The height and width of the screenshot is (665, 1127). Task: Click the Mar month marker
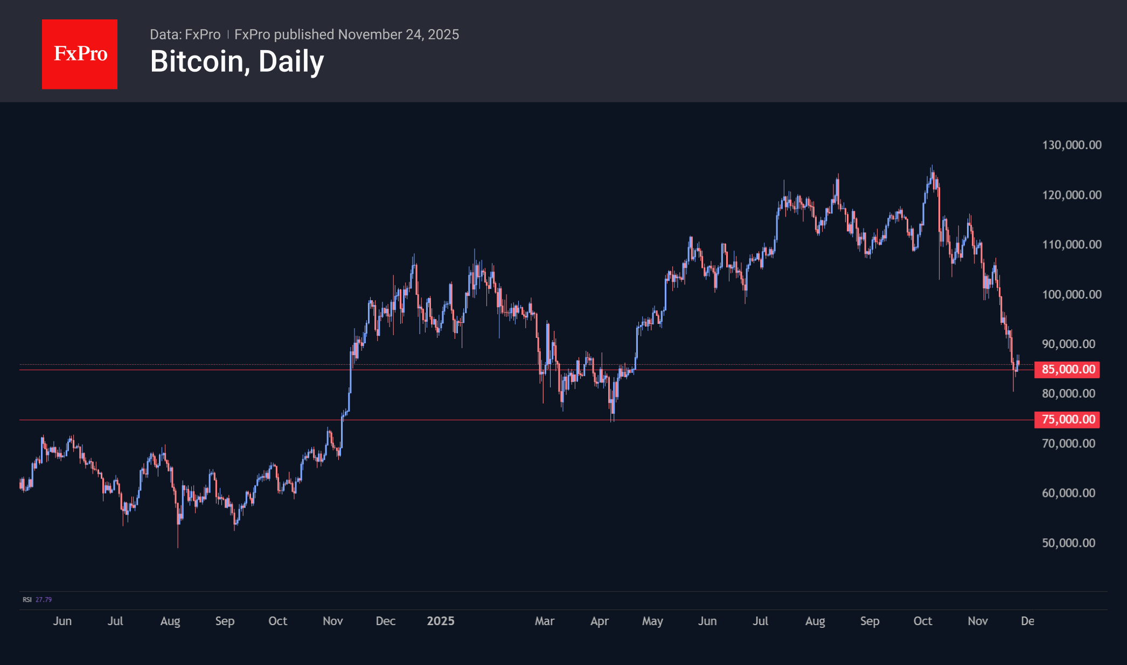[545, 621]
